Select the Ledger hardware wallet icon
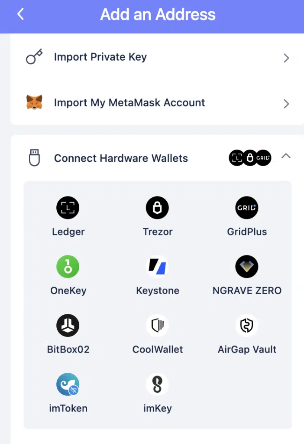The width and height of the screenshot is (304, 444). (68, 208)
